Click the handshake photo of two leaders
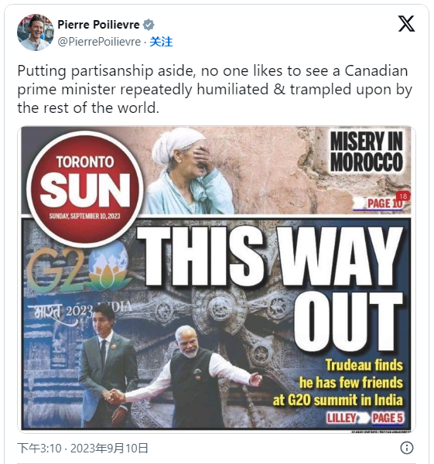Image resolution: width=434 pixels, height=464 pixels. tap(166, 368)
